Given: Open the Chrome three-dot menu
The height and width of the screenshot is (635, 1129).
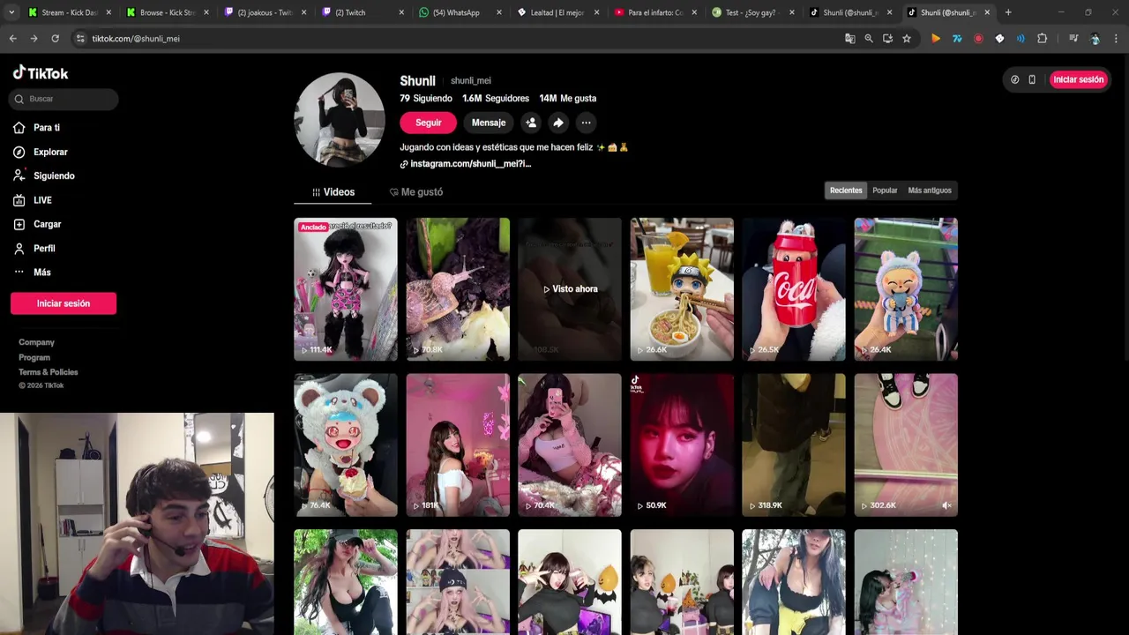Looking at the screenshot, I should pyautogui.click(x=1117, y=39).
